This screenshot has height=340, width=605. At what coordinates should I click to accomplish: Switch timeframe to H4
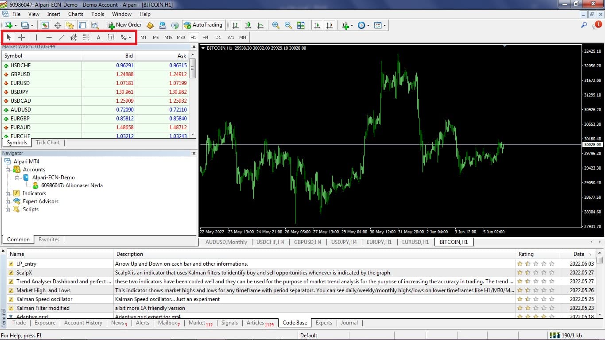206,38
